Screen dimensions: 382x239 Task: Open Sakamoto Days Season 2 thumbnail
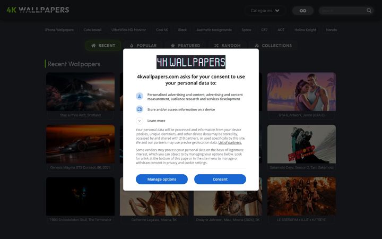pos(301,144)
